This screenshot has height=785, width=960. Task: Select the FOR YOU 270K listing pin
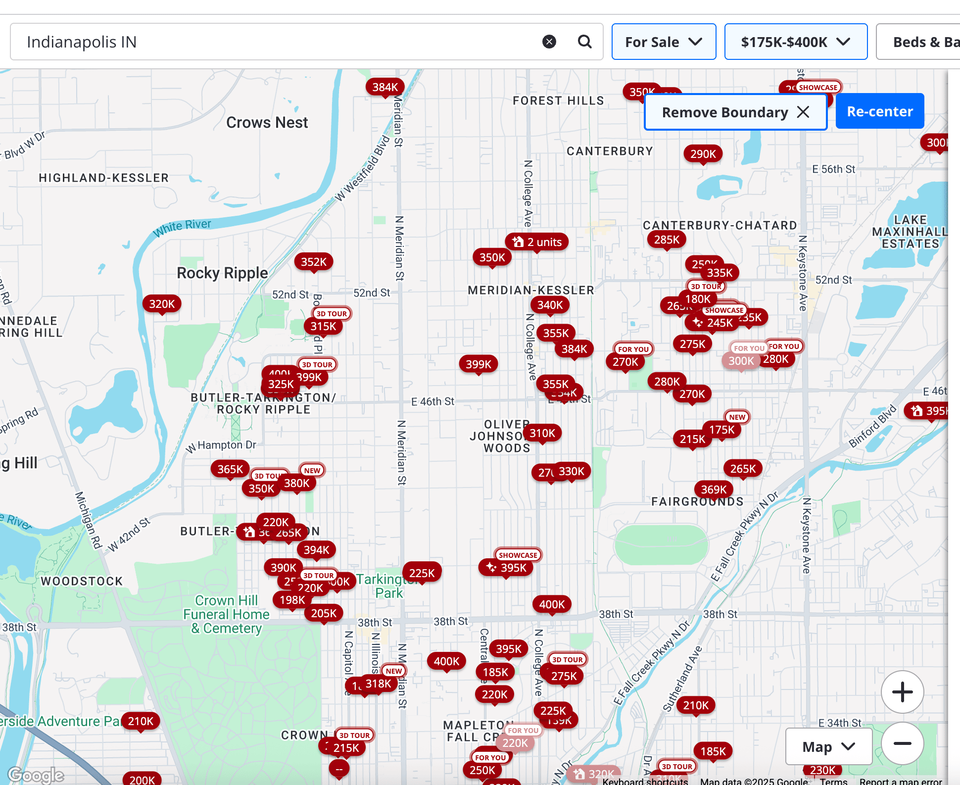pos(625,362)
